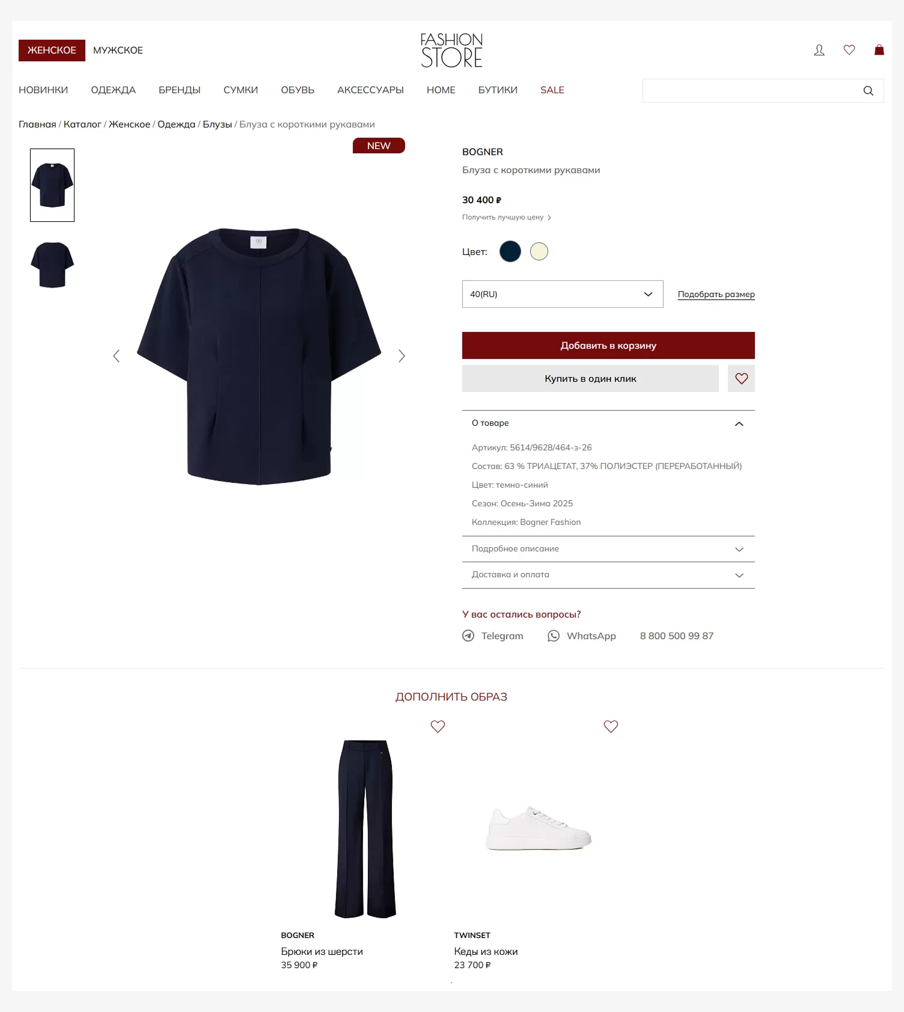Viewport: 904px width, 1012px height.
Task: Click the search magnifier icon
Action: coord(868,91)
